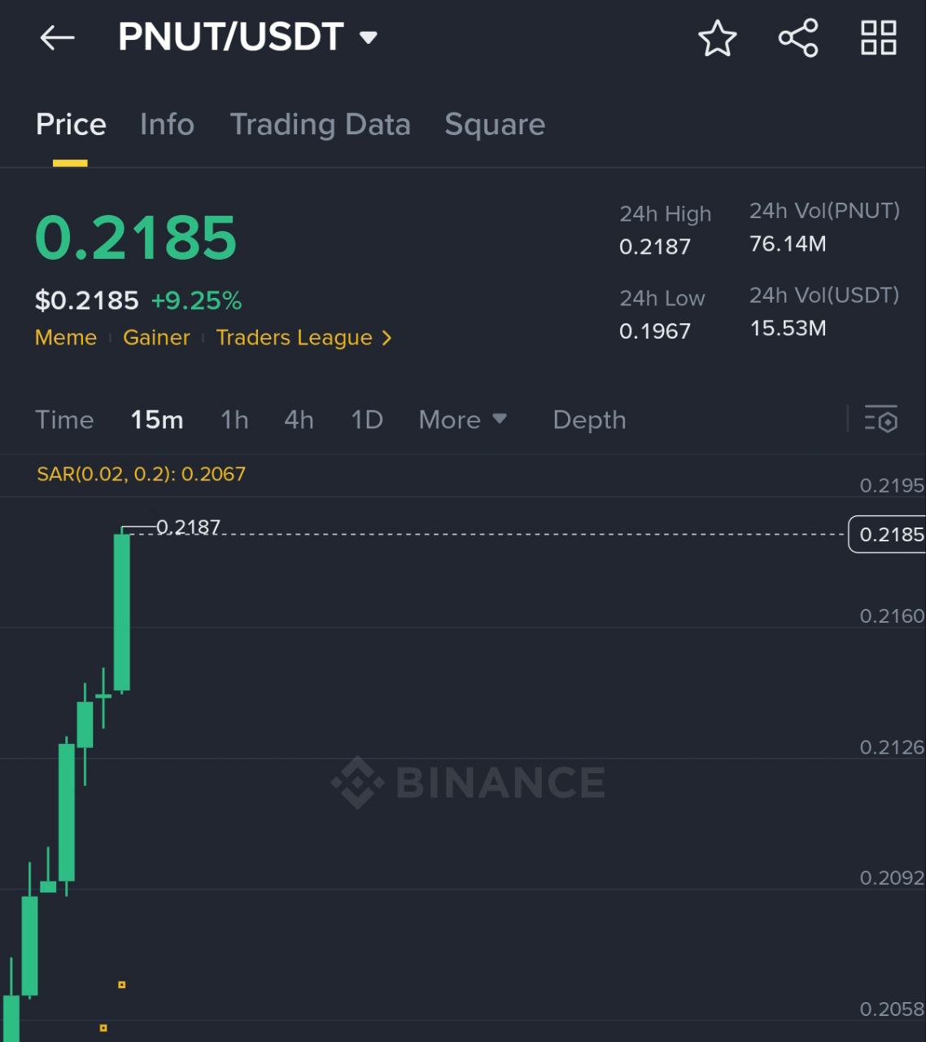Tap the 24h High value 0.2187
Viewport: 926px width, 1042px height.
tap(655, 246)
